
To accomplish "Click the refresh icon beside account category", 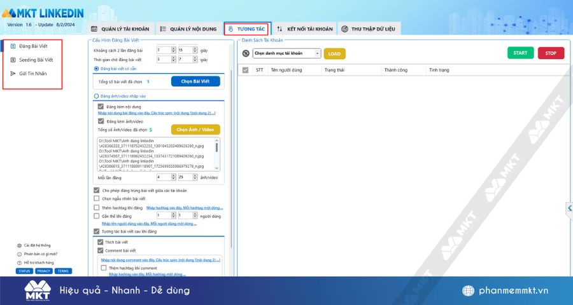I will click(x=246, y=53).
